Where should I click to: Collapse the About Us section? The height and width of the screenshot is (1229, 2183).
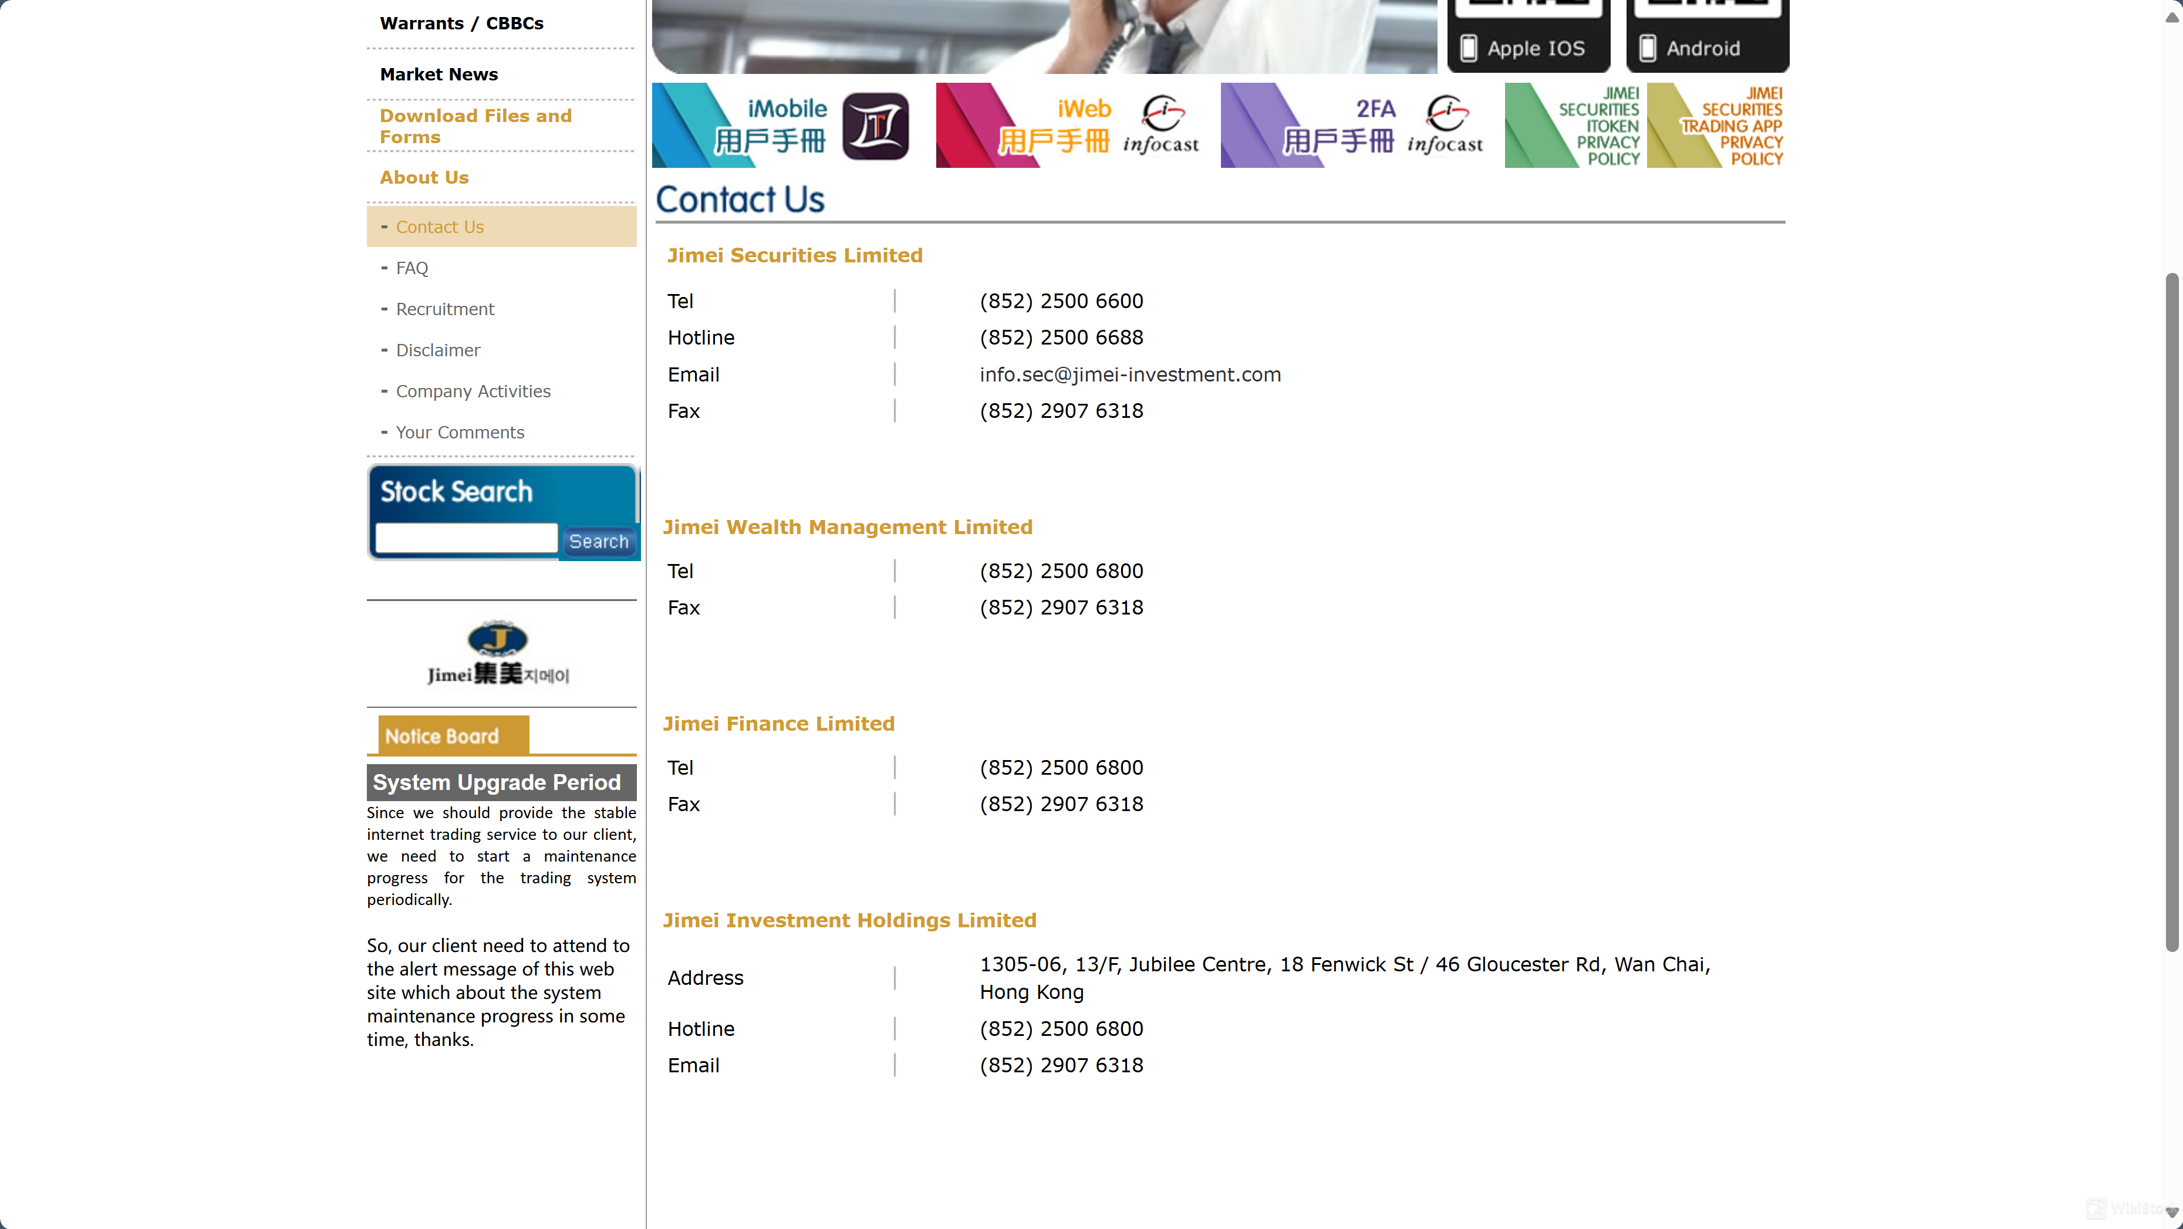point(424,177)
